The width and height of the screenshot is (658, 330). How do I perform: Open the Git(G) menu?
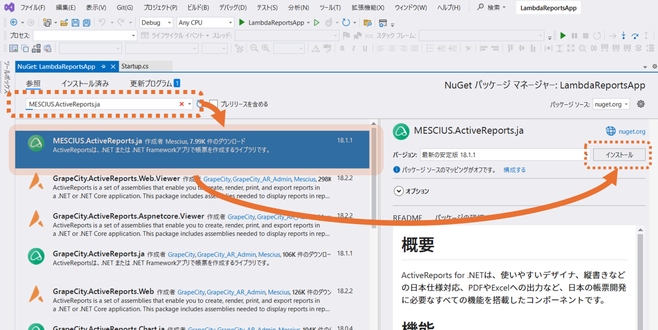tap(124, 8)
